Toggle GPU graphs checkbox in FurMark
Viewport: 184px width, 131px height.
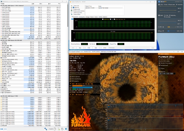coord(70,81)
